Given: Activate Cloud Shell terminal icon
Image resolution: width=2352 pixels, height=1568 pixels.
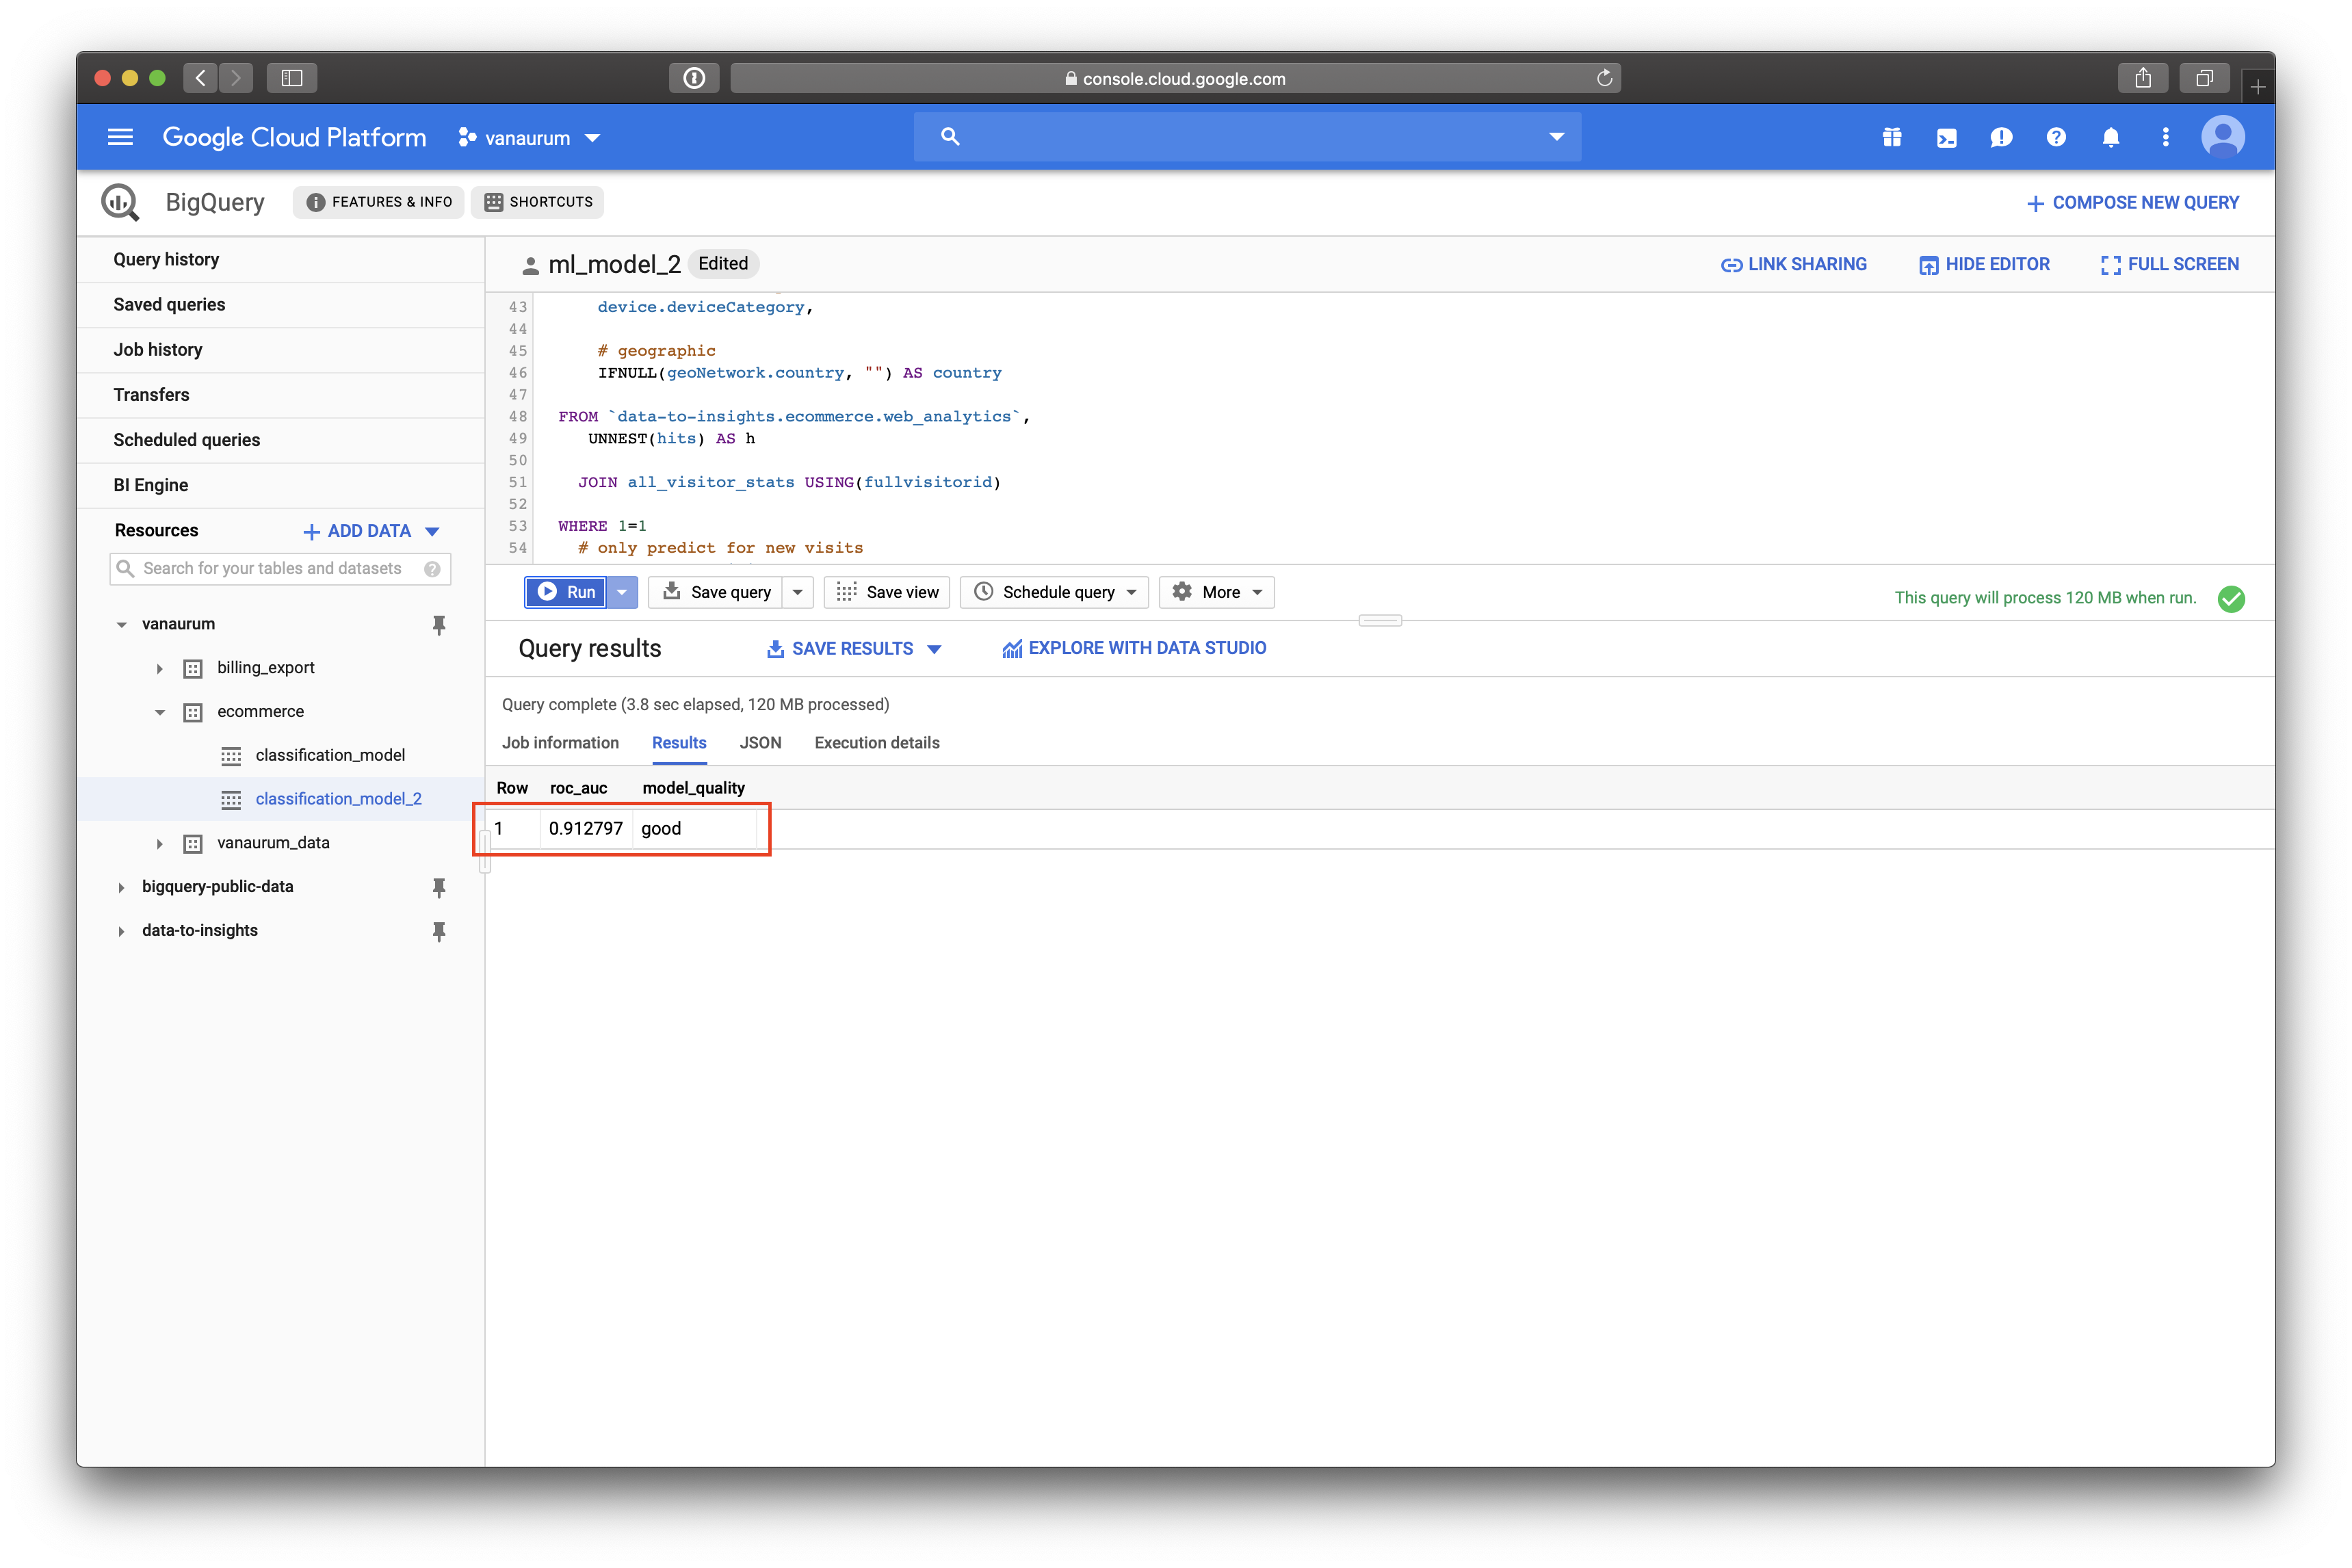Looking at the screenshot, I should (1946, 138).
